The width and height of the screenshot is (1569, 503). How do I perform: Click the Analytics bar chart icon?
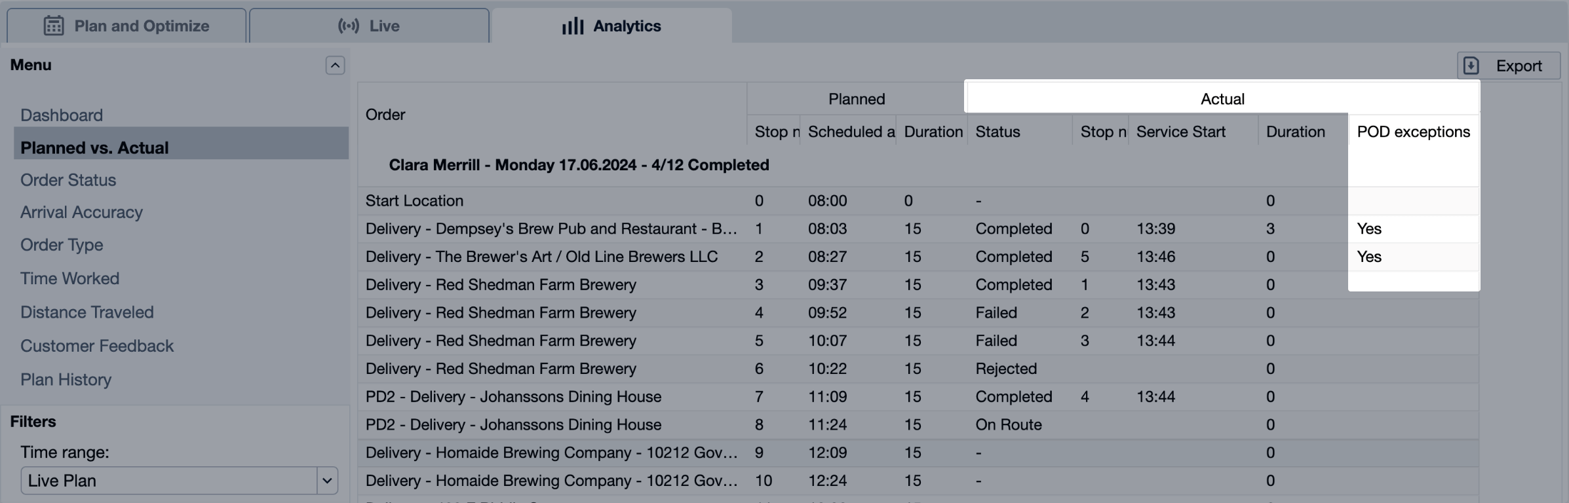(572, 26)
